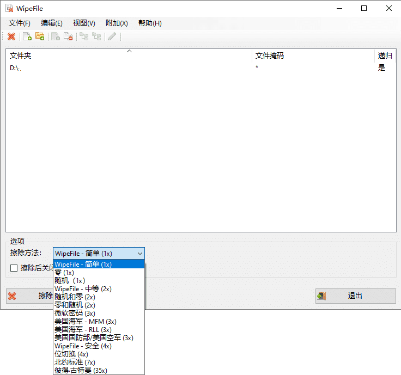
Task: Click the add file toolbar icon
Action: click(x=27, y=36)
